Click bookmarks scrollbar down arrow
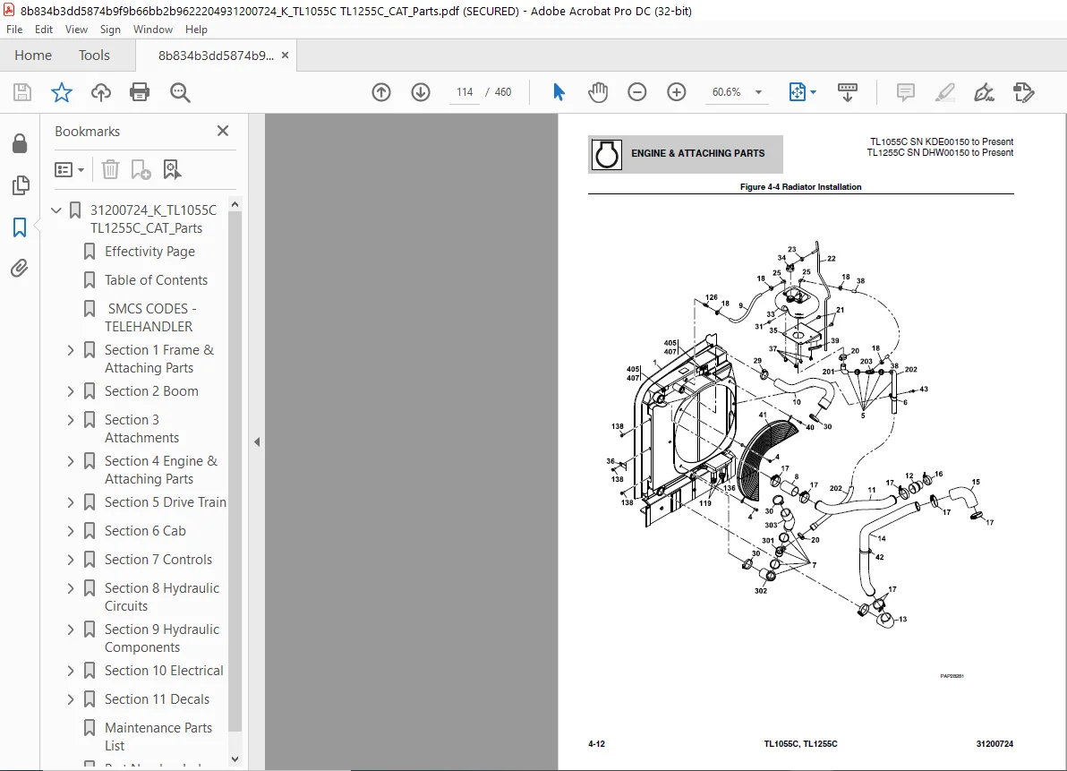Screen dimensions: 1067x771 click(235, 759)
